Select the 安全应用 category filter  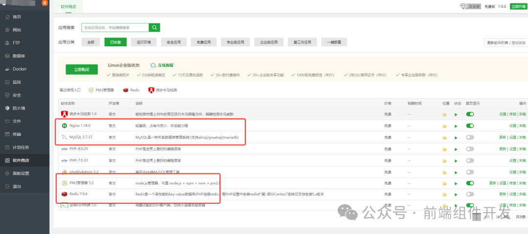pyautogui.click(x=174, y=42)
